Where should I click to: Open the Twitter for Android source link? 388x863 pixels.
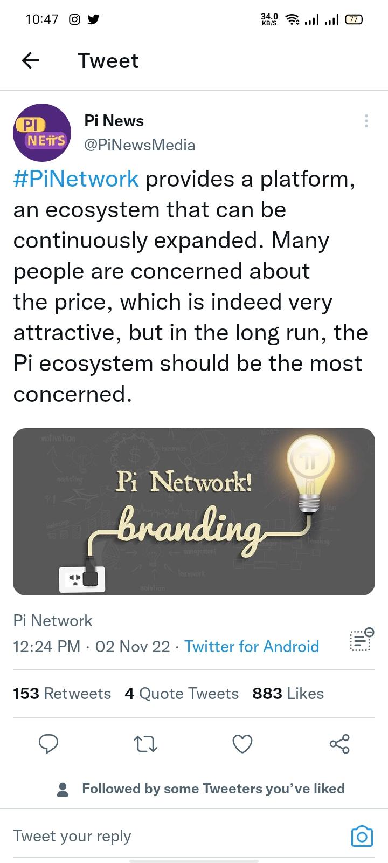[252, 646]
